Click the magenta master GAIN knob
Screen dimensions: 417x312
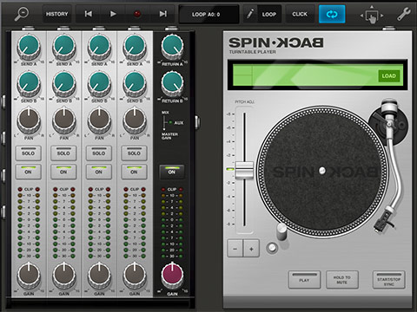pos(172,276)
